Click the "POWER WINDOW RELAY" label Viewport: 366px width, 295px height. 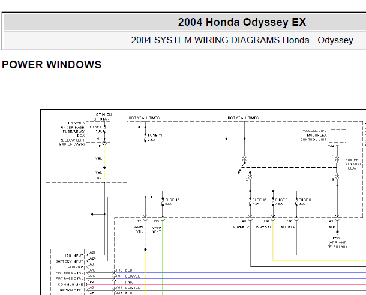tap(353, 164)
